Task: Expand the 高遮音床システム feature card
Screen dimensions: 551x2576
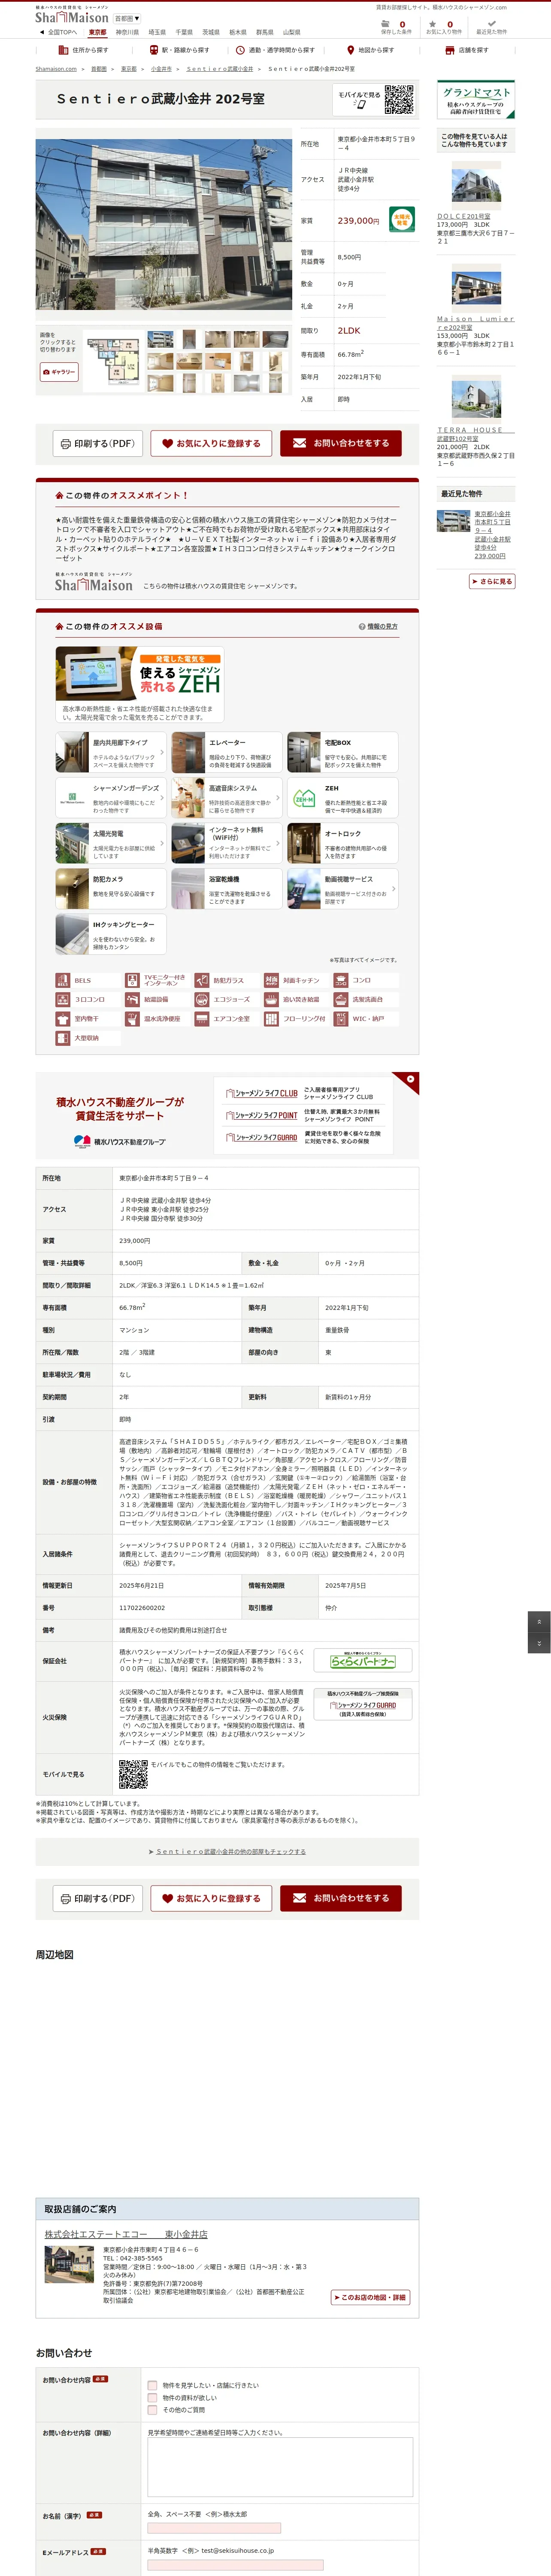Action: pyautogui.click(x=226, y=798)
